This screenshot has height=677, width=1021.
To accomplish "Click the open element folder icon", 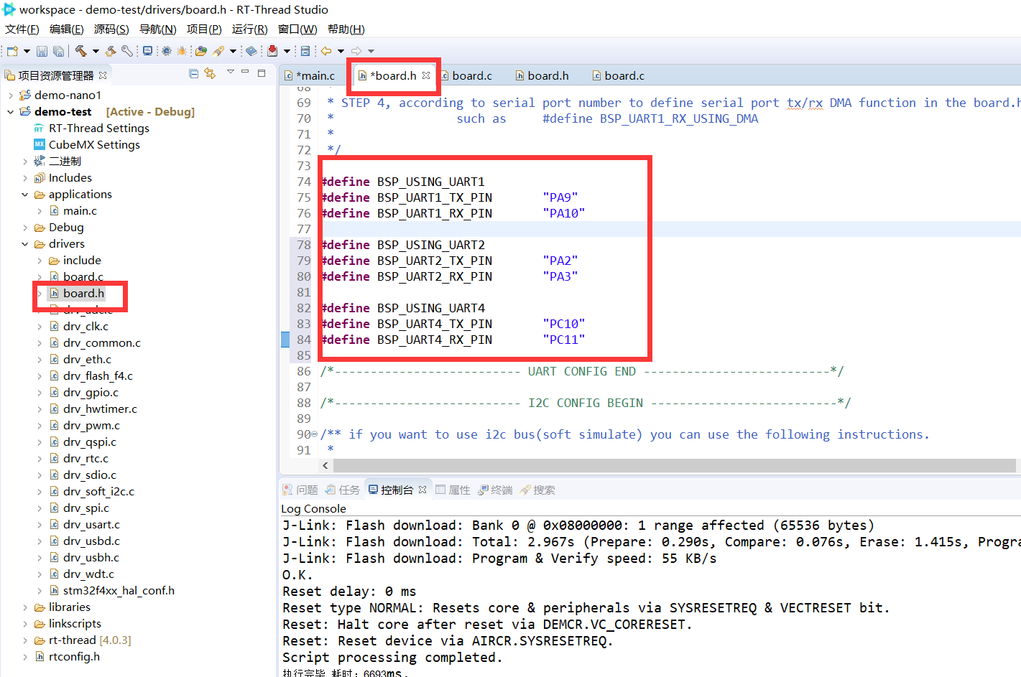I will pos(201,51).
